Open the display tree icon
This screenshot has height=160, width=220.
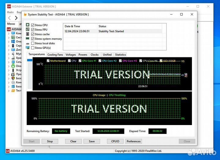point(13,50)
